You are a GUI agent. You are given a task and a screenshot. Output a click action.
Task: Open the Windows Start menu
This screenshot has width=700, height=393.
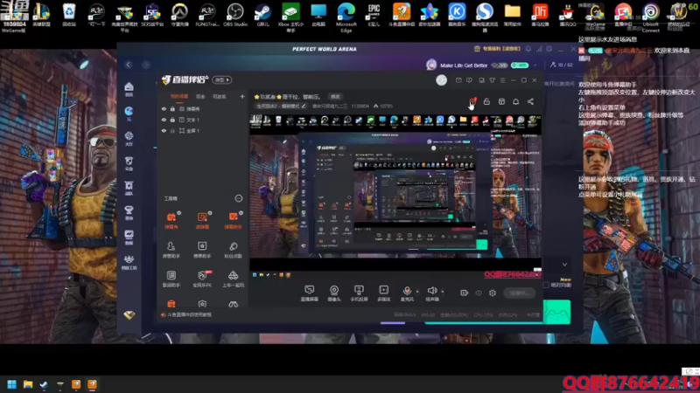point(11,384)
